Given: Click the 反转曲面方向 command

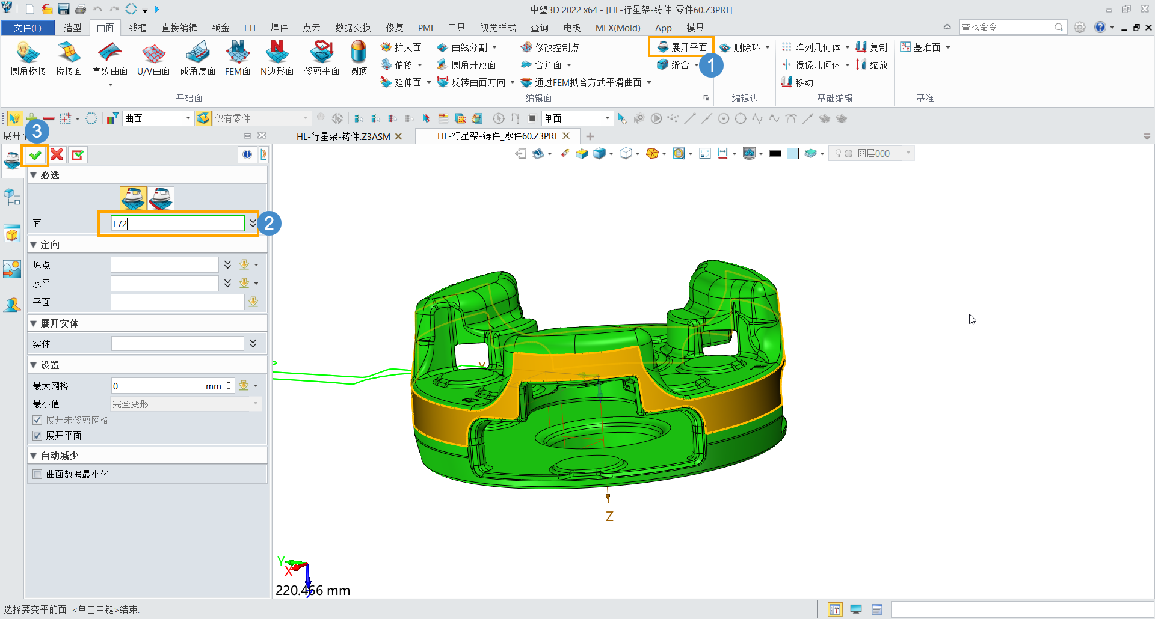Looking at the screenshot, I should [x=472, y=82].
